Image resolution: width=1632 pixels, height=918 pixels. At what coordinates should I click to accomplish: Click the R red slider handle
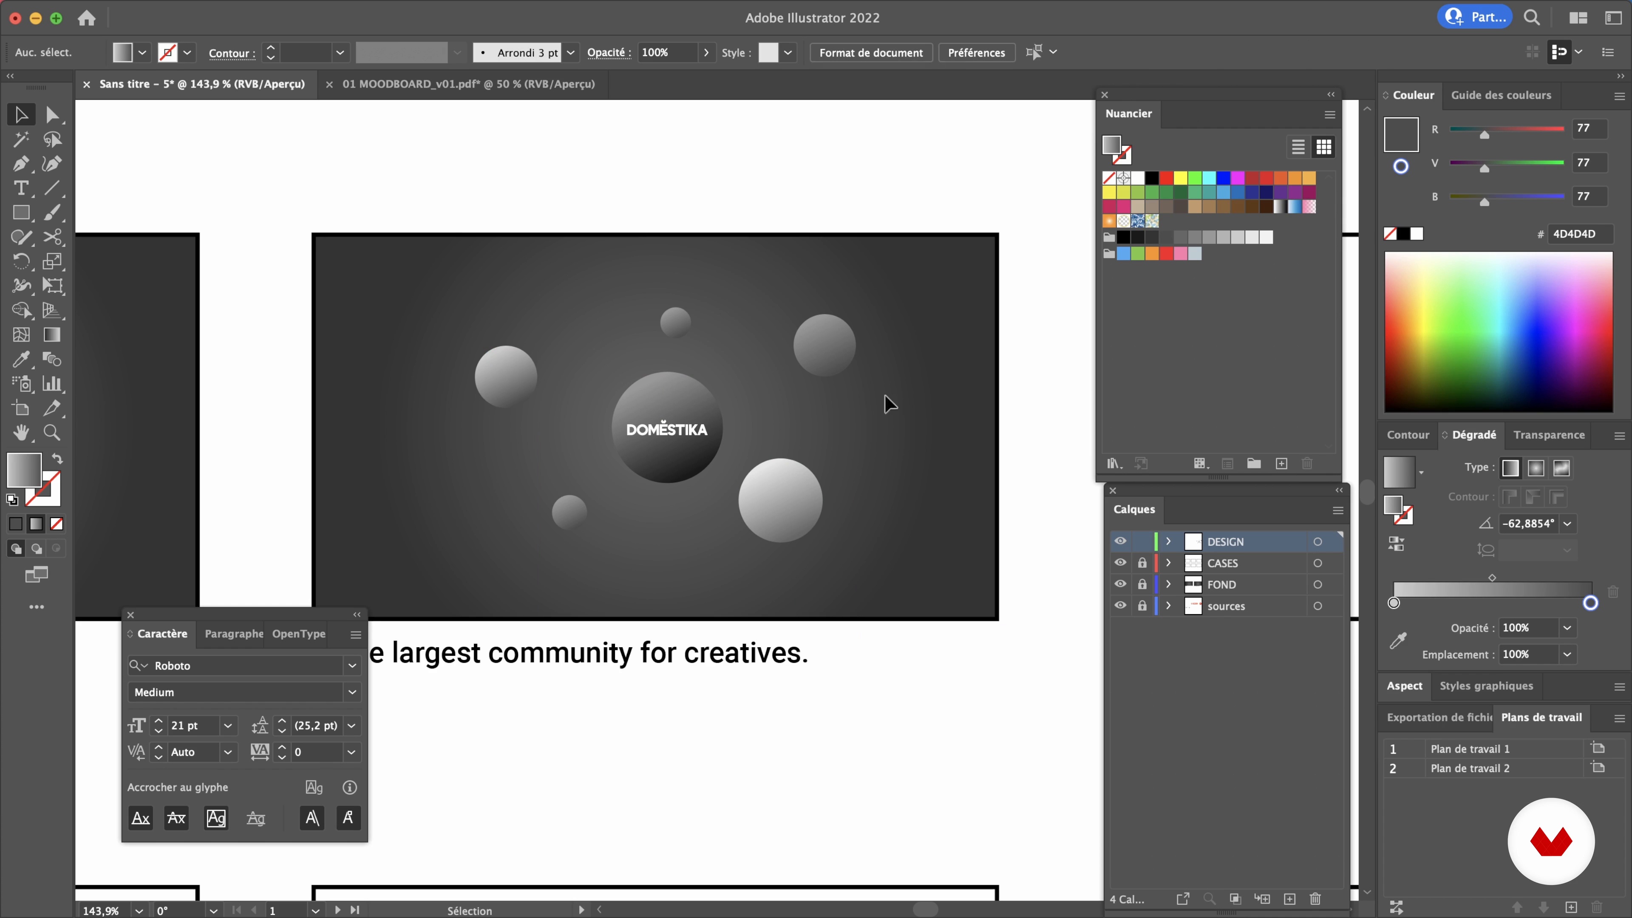coord(1485,134)
